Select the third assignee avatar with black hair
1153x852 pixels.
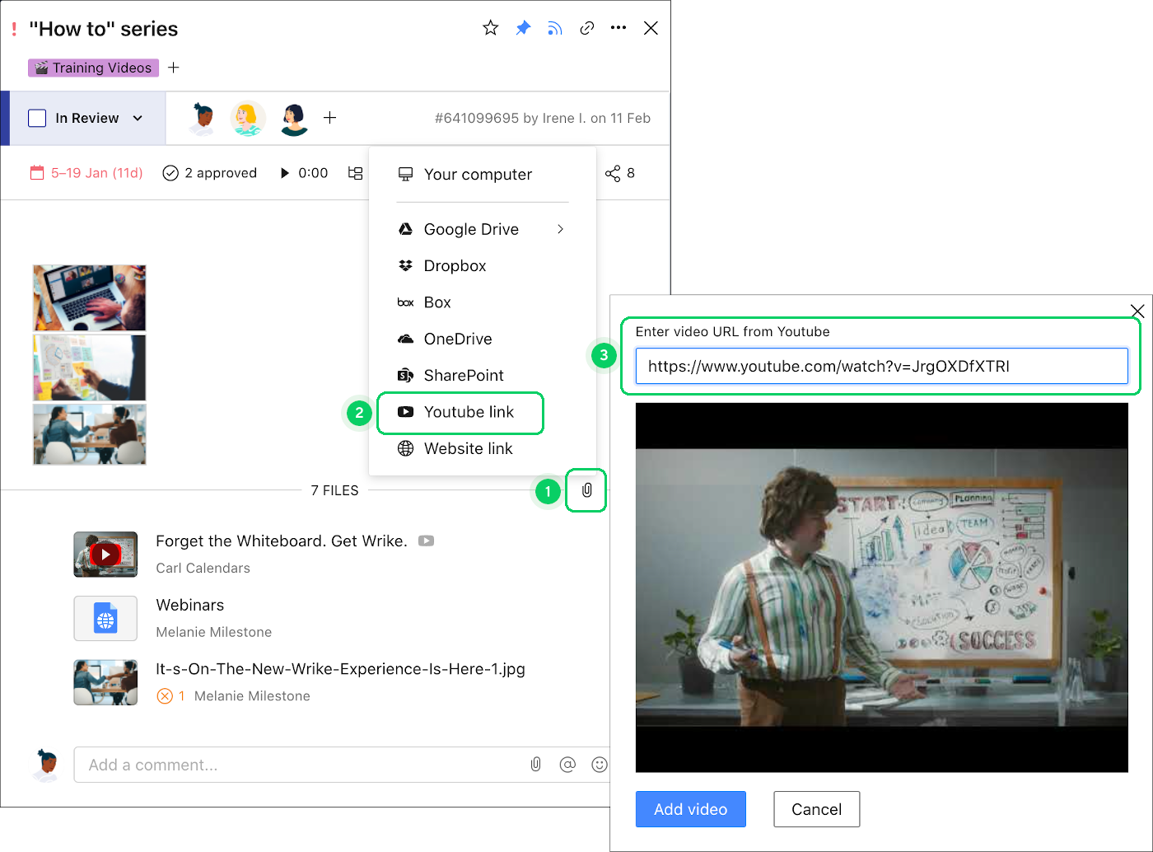click(x=294, y=119)
